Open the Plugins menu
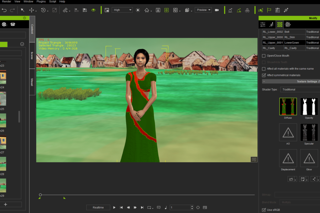The width and height of the screenshot is (320, 213). (x=41, y=1)
